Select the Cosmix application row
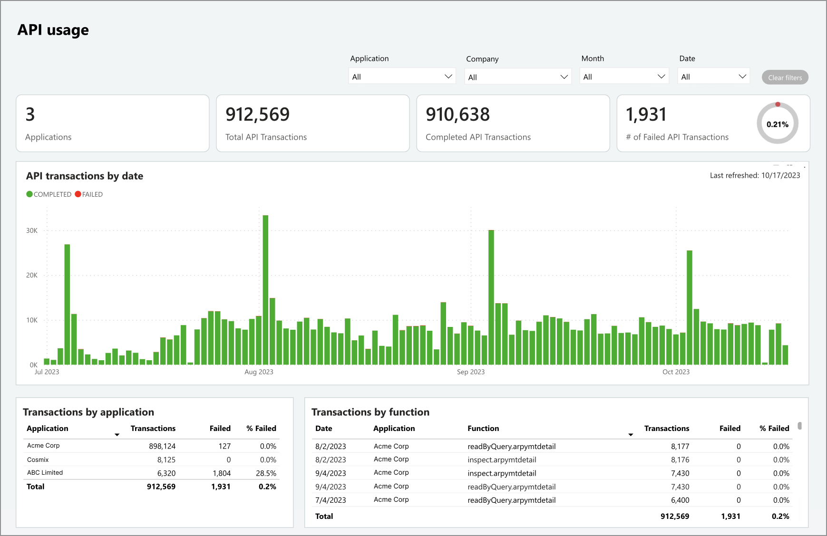Image resolution: width=827 pixels, height=536 pixels. click(x=38, y=459)
